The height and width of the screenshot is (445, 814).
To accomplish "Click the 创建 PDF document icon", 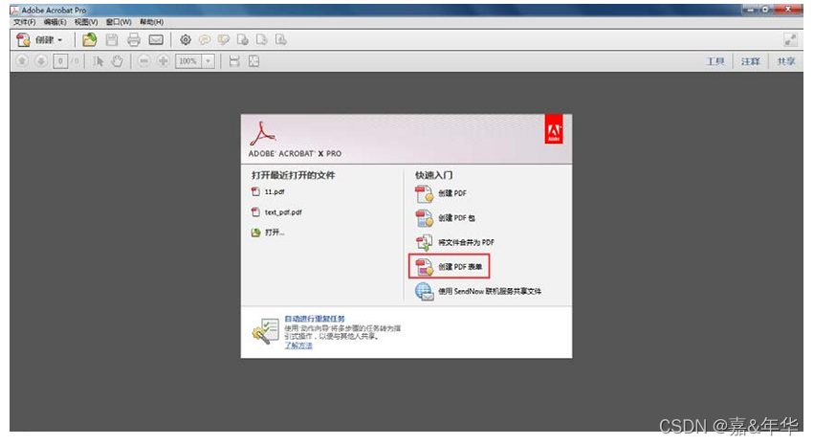I will coord(424,193).
